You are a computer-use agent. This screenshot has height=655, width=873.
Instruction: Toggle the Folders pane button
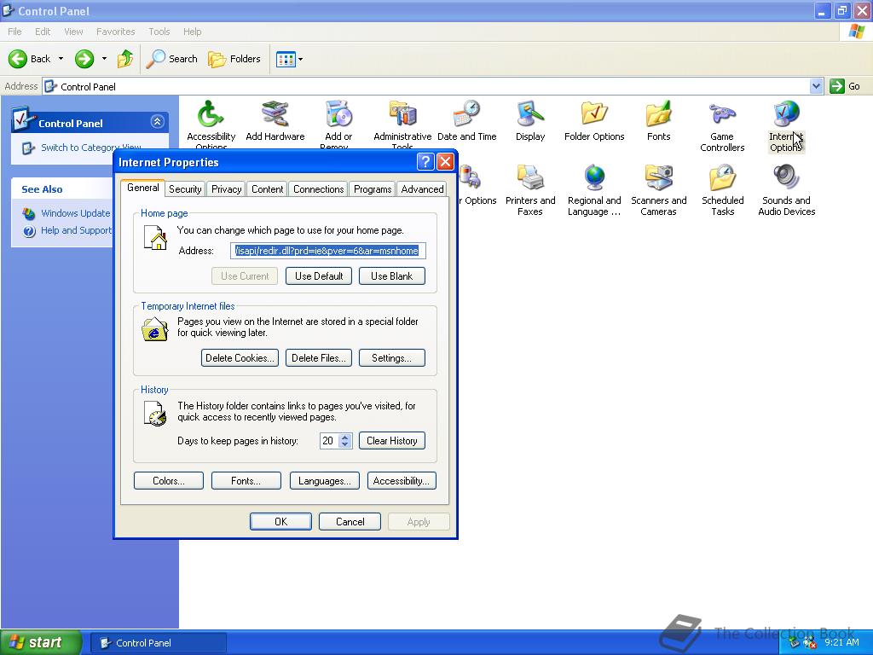click(234, 59)
